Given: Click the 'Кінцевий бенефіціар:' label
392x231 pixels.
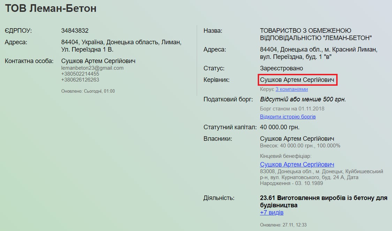Looking at the screenshot, I should (x=286, y=156).
